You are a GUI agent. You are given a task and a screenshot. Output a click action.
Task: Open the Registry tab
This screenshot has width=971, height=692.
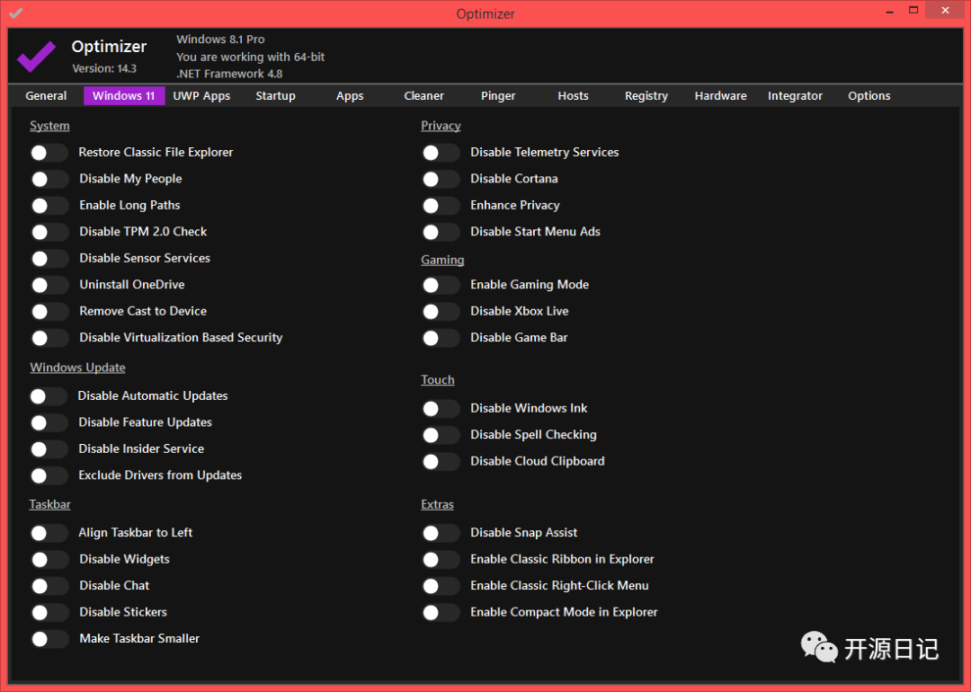point(646,96)
